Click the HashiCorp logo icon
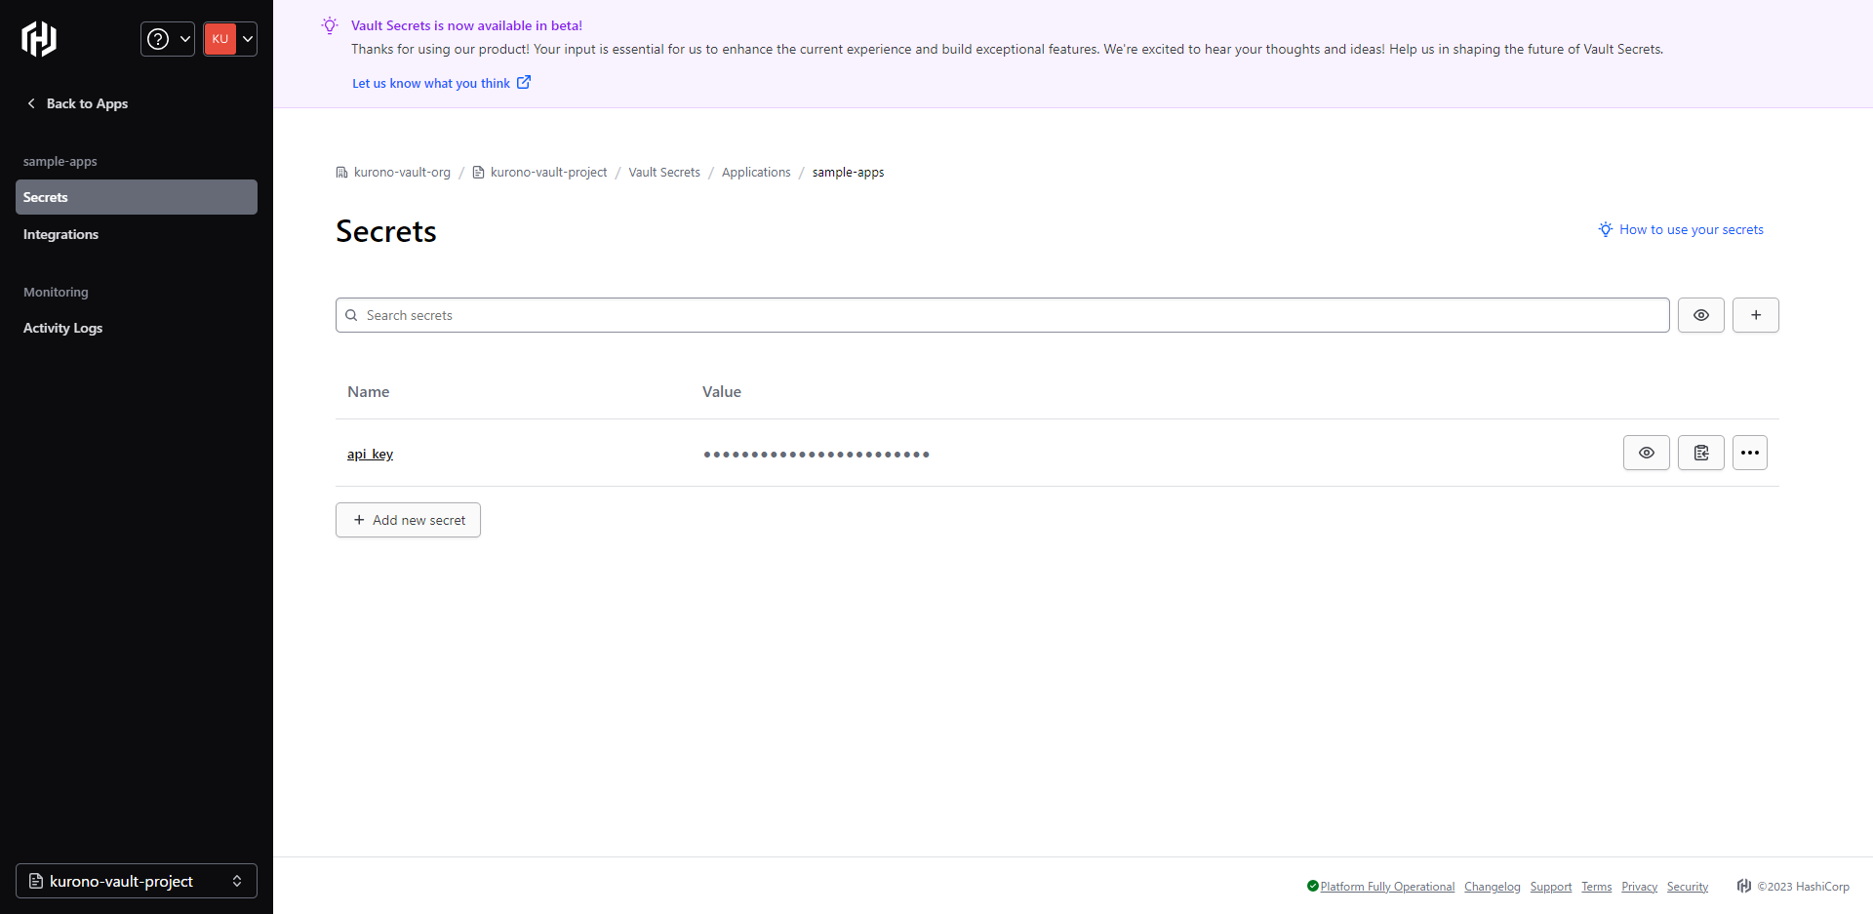The height and width of the screenshot is (914, 1873). tap(39, 39)
